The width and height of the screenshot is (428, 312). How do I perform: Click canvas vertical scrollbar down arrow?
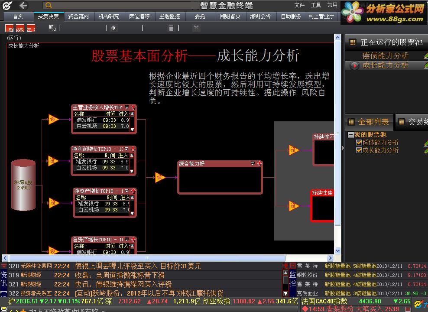337,250
